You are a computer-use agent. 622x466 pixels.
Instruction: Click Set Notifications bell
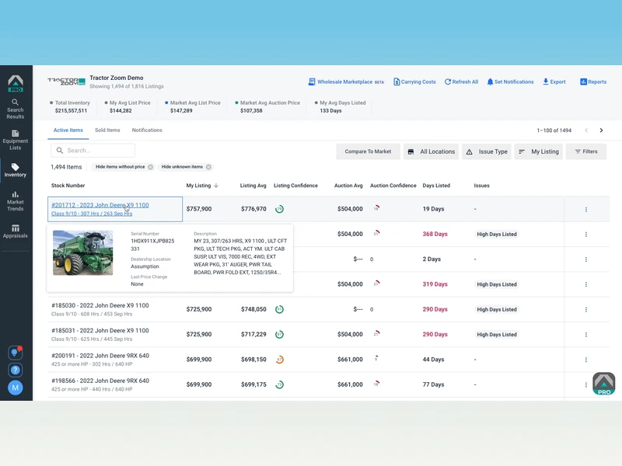pyautogui.click(x=510, y=82)
